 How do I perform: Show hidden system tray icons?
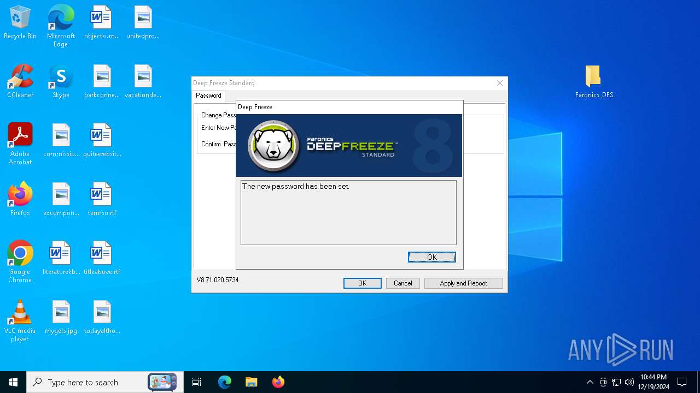(590, 382)
